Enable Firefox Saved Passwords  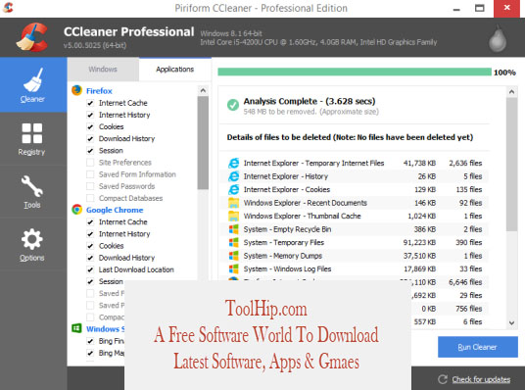coord(90,186)
